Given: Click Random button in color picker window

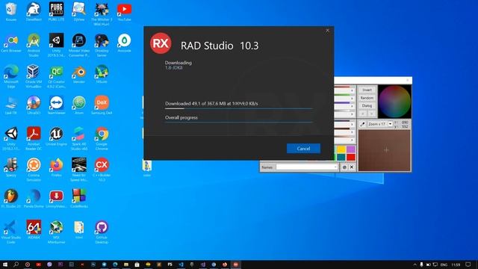Looking at the screenshot, I should pos(367,98).
